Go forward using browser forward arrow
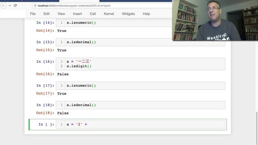 (10, 6)
